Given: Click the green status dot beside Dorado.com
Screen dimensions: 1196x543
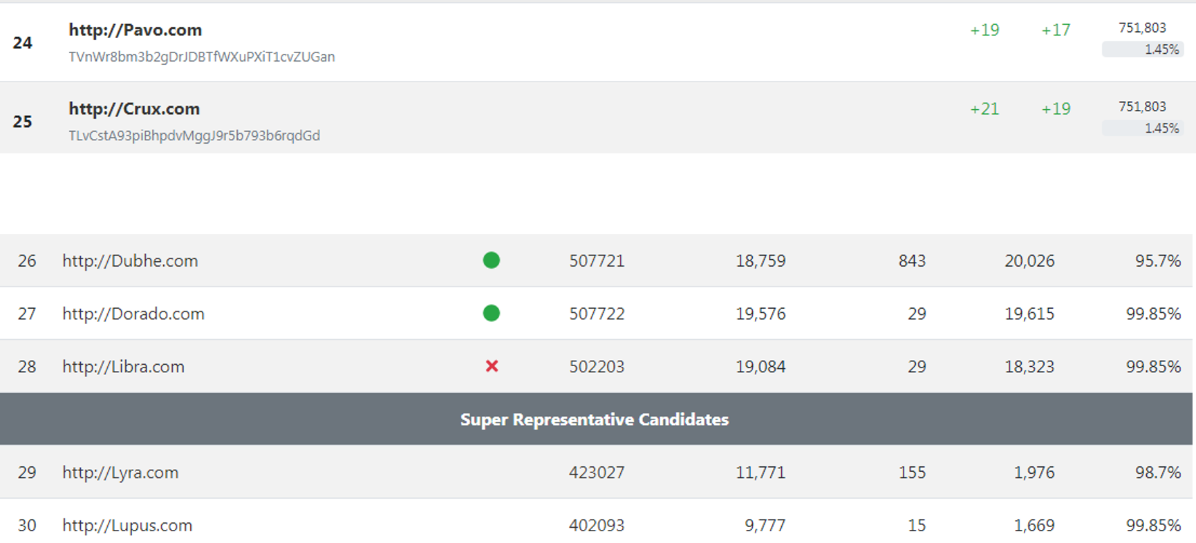Looking at the screenshot, I should pos(492,313).
